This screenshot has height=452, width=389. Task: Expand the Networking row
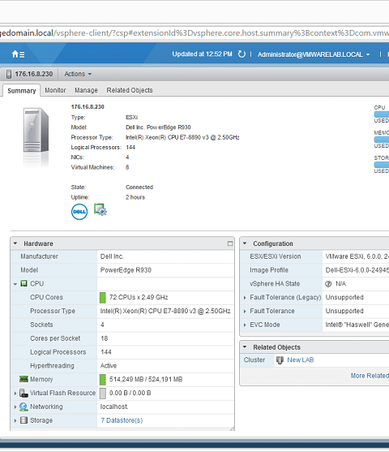[15, 407]
